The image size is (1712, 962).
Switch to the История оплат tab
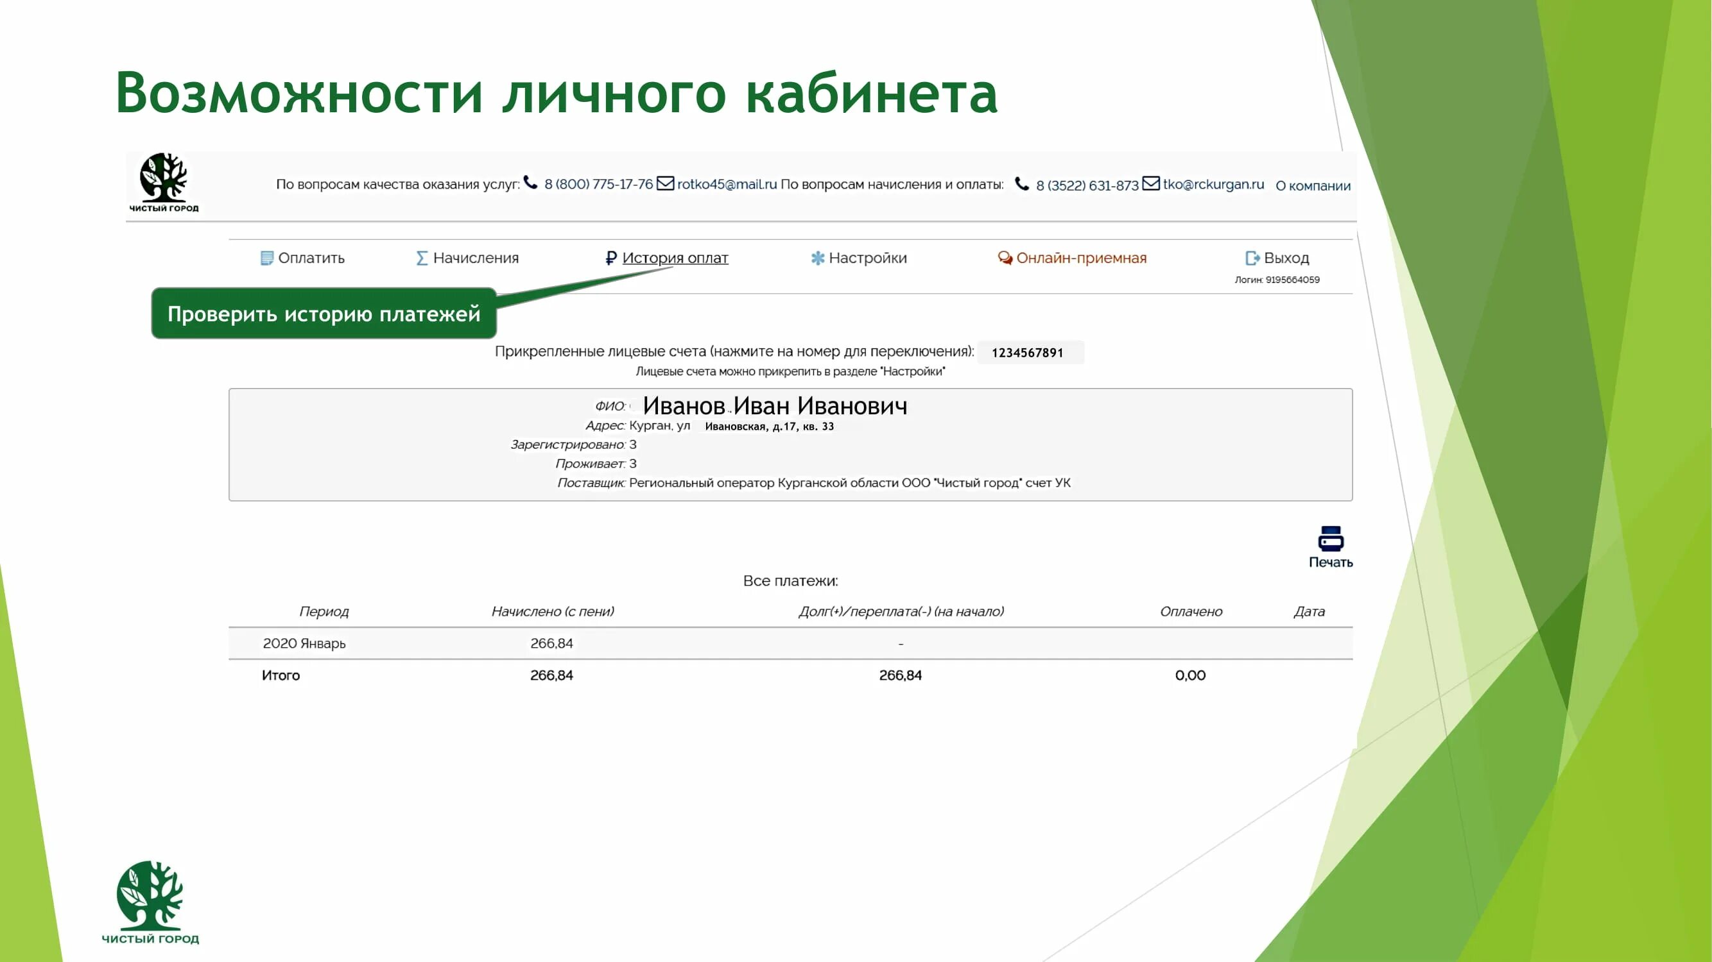pyautogui.click(x=675, y=258)
